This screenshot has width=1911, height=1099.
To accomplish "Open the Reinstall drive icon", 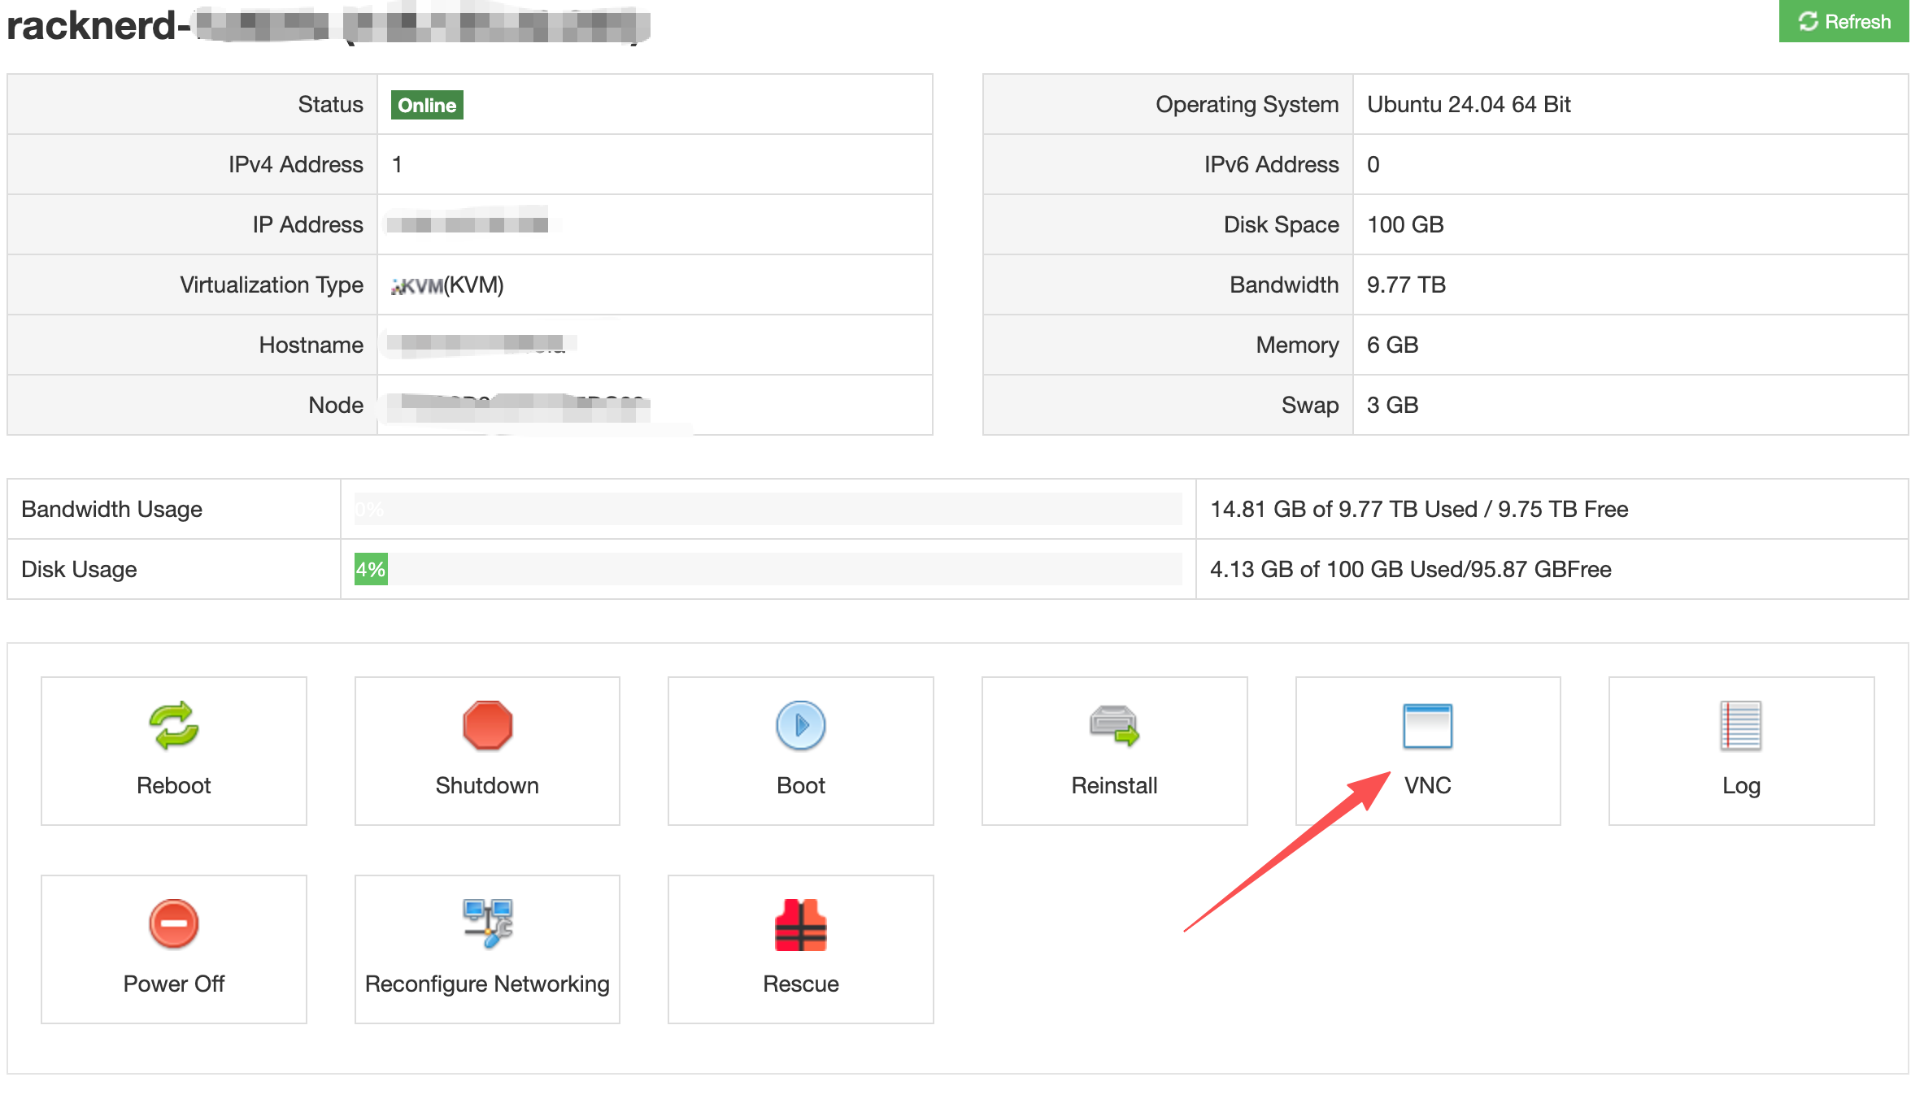I will tap(1114, 724).
